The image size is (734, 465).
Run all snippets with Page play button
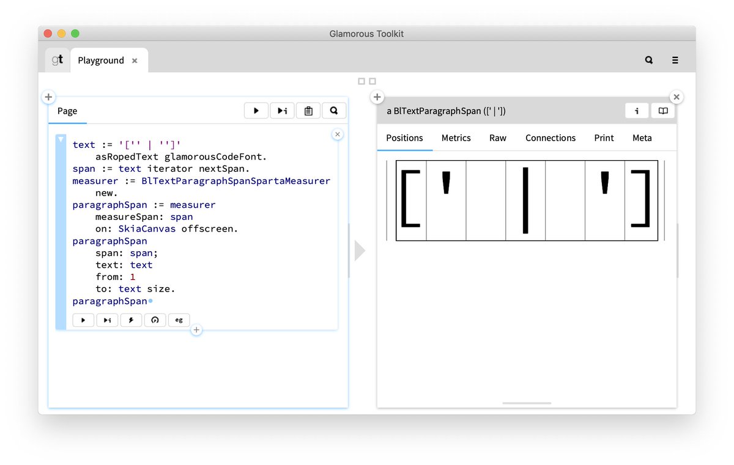tap(256, 111)
